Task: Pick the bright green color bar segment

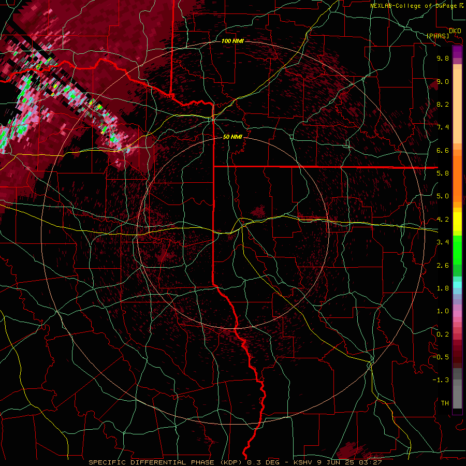Action: (457, 250)
